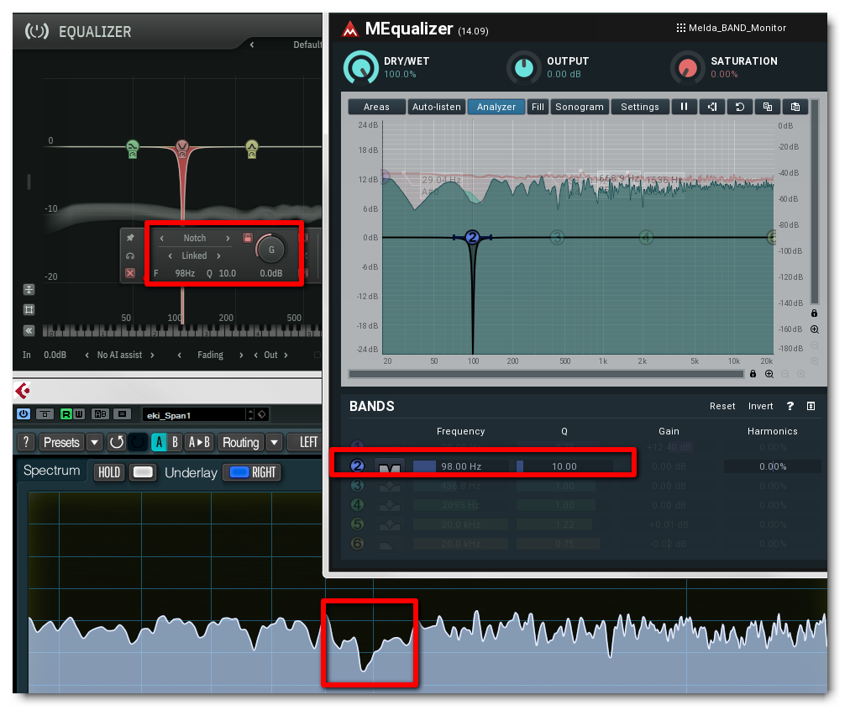Open SPAN help question mark button
850x716 pixels.
click(x=26, y=443)
